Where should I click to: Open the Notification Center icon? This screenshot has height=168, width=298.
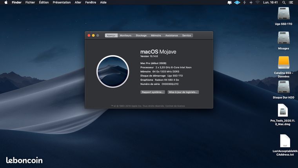[291, 2]
